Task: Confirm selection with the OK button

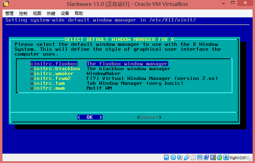Action: 90,117
